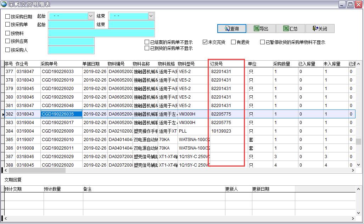Click the 导出 Excel export button
Image resolution: width=364 pixels, height=224 pixels.
point(261,29)
